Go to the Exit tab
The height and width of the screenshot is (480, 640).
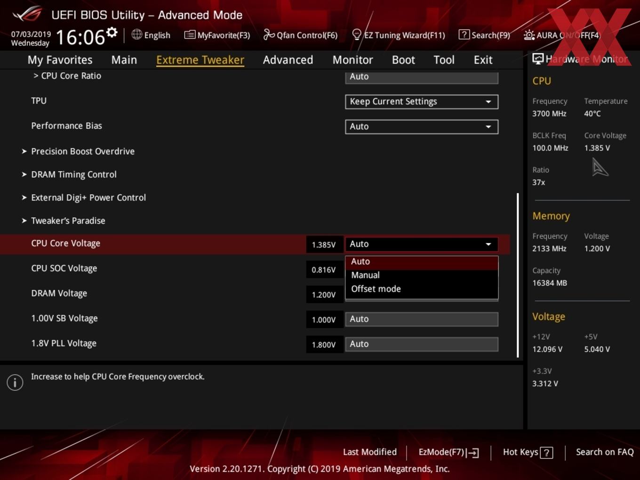point(483,60)
